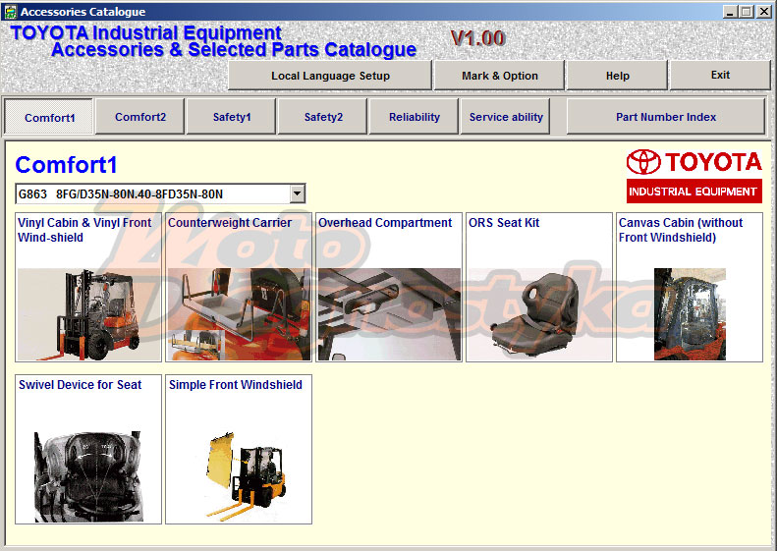Click the Simple Front Windshield title text
The height and width of the screenshot is (551, 777).
(236, 384)
